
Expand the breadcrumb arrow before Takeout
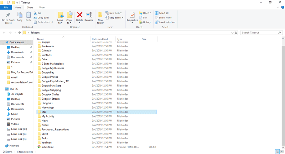point(28,33)
